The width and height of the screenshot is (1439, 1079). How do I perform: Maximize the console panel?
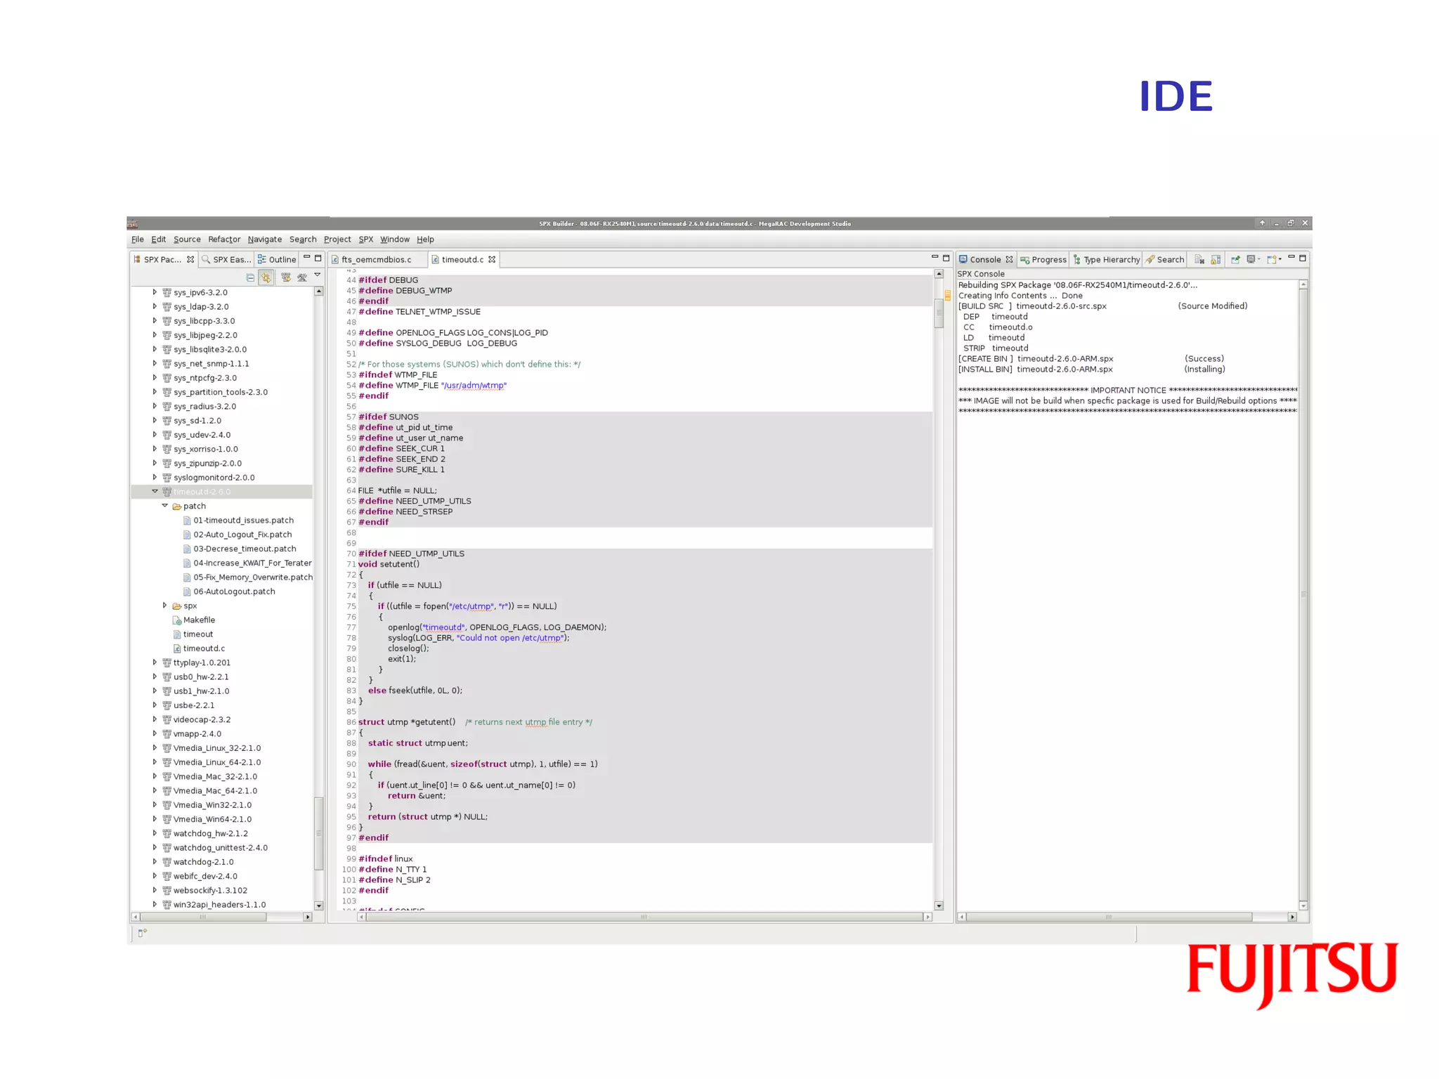pyautogui.click(x=1303, y=258)
